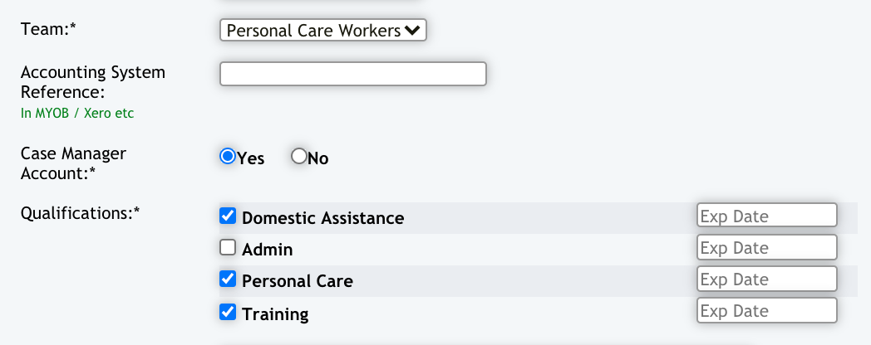
Task: Focus the Training Exp Date field
Action: pyautogui.click(x=765, y=311)
